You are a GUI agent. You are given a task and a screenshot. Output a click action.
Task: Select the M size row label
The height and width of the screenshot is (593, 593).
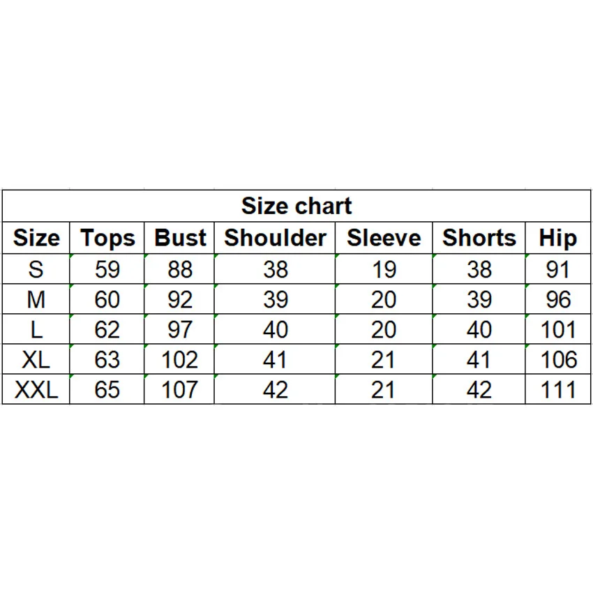36,299
